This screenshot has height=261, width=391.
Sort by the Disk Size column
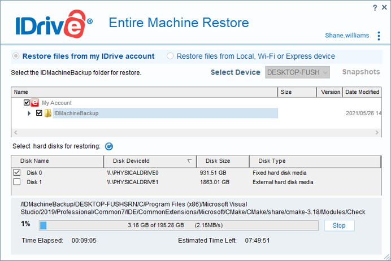[223, 161]
